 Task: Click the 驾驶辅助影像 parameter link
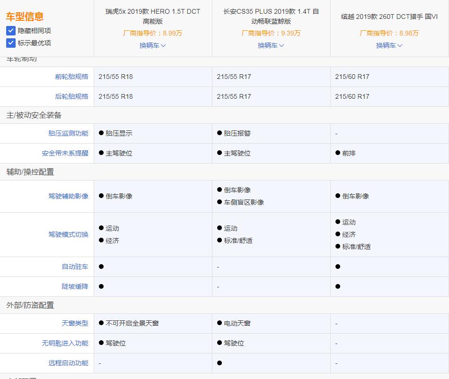(x=68, y=196)
